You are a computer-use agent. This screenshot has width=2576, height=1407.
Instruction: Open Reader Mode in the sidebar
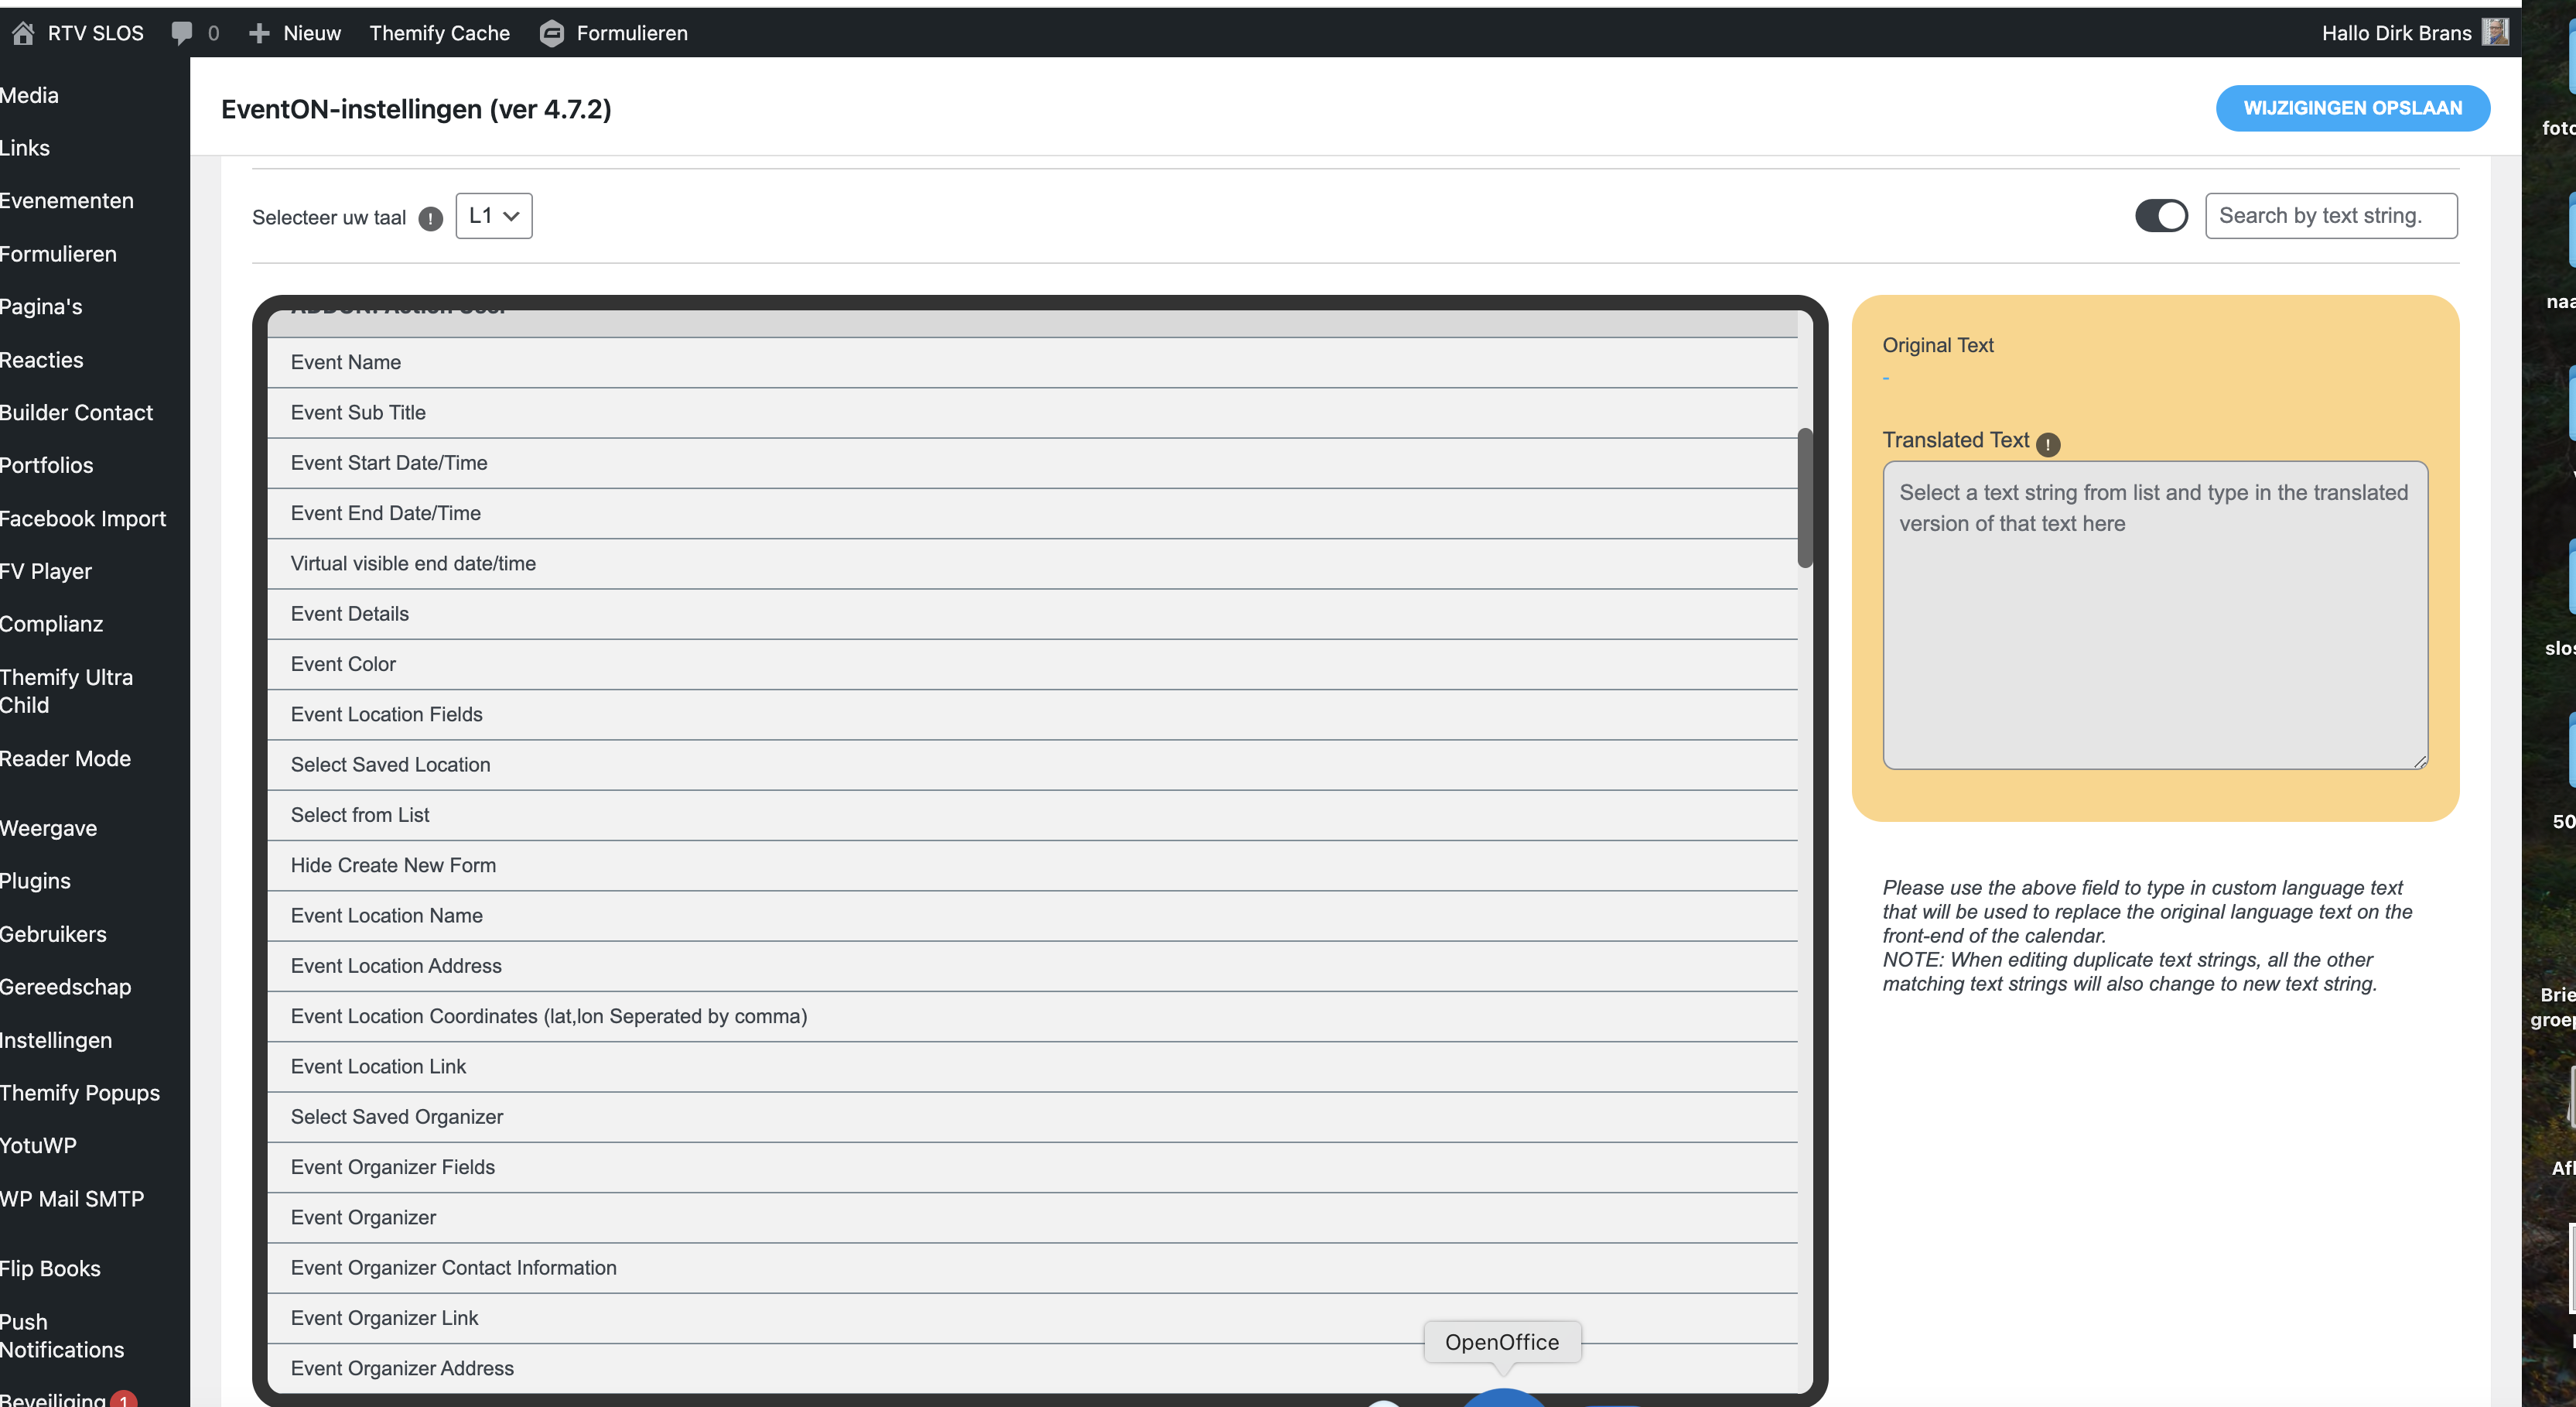pyautogui.click(x=66, y=758)
